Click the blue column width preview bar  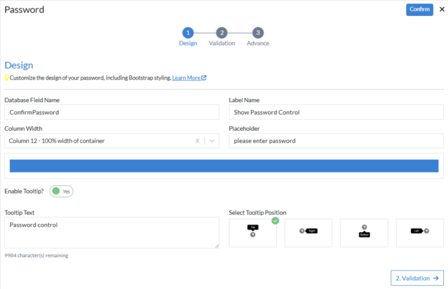click(224, 166)
